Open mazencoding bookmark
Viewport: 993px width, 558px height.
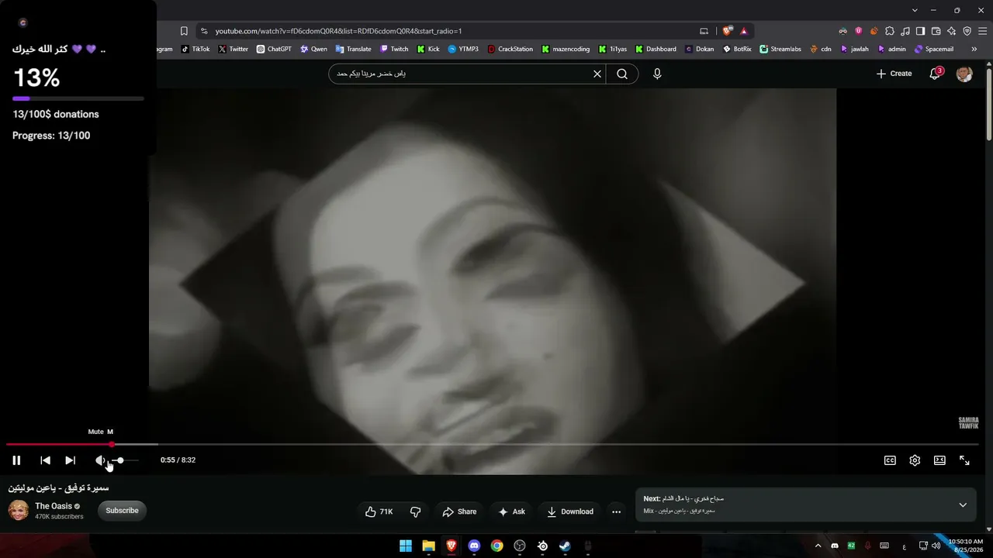tap(566, 49)
